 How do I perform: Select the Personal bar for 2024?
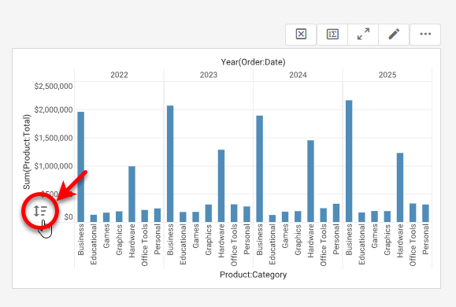pos(336,213)
